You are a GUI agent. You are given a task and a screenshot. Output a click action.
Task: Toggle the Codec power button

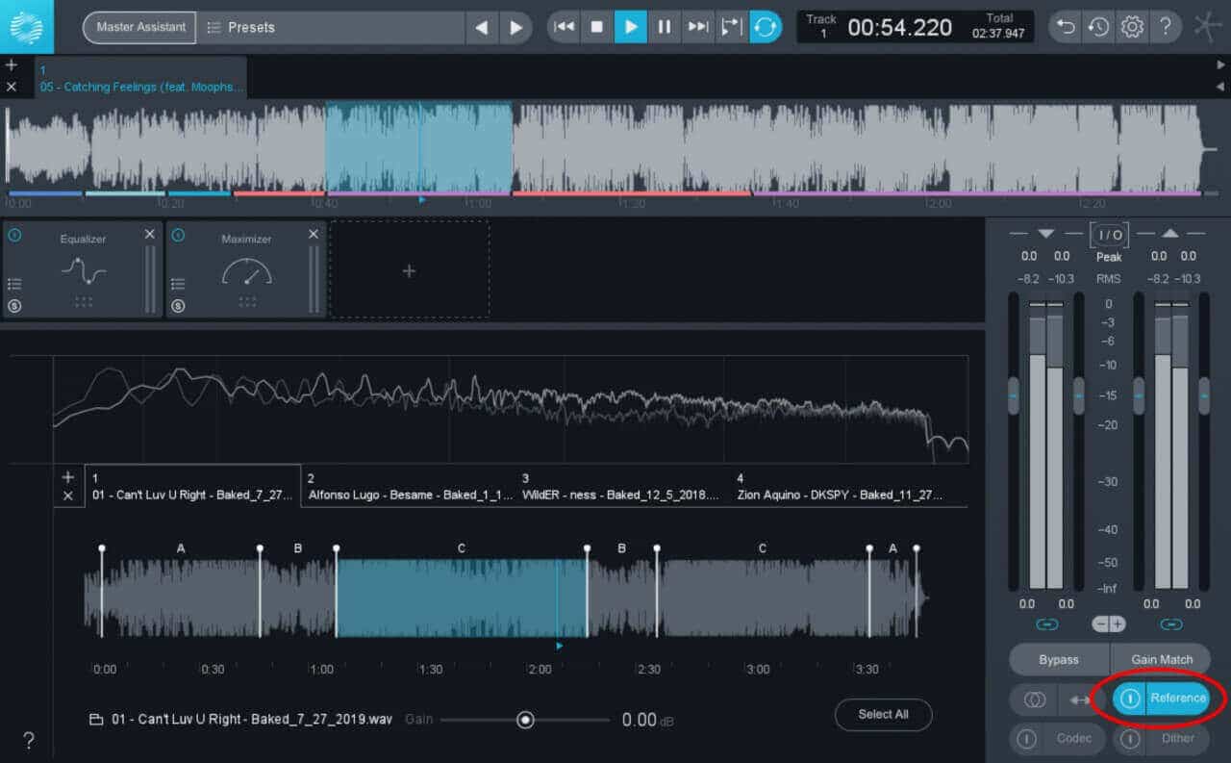click(1026, 738)
